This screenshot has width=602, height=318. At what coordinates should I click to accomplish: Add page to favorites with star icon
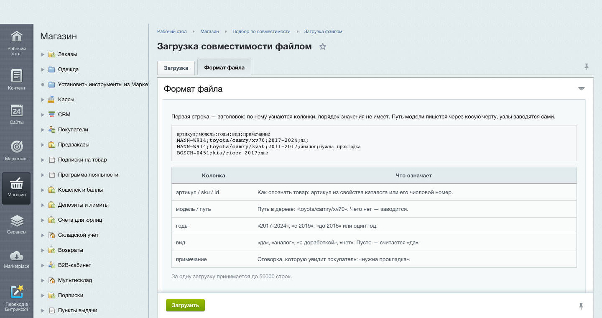[x=322, y=46]
